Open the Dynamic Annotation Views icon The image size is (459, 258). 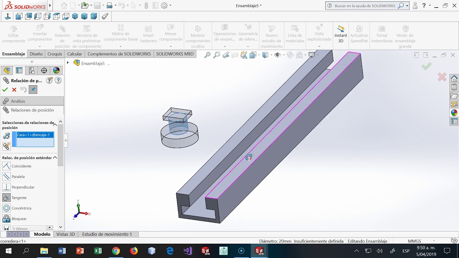click(244, 55)
